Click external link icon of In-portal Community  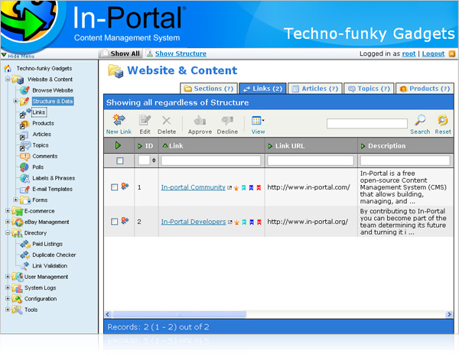click(229, 188)
